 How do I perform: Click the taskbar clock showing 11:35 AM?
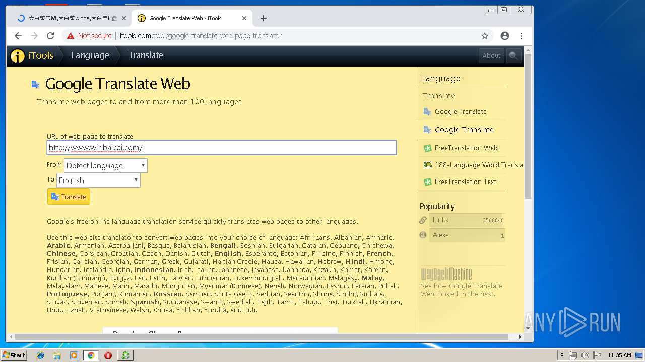[619, 355]
